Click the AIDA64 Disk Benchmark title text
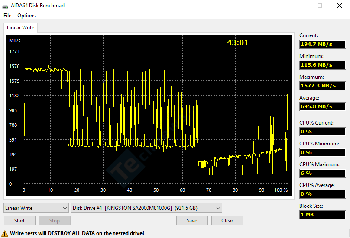The image size is (350, 238). [x=39, y=6]
